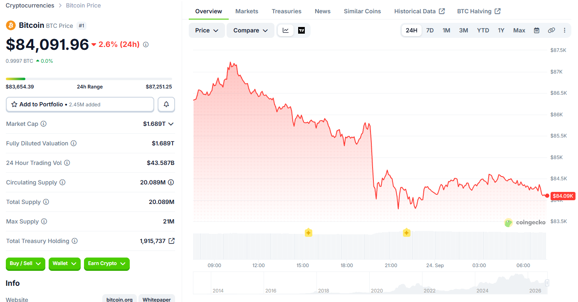Click the $87,251.25 range high value
This screenshot has height=302, width=578.
pyautogui.click(x=159, y=87)
